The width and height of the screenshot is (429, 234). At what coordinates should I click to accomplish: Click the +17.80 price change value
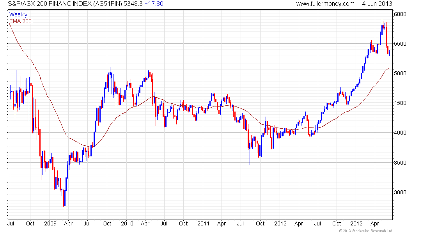point(154,4)
